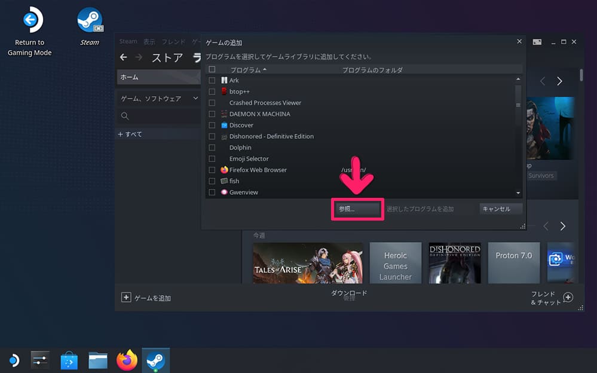Open the Dolphin file manager taskbar icon
The width and height of the screenshot is (597, 373).
[x=98, y=360]
